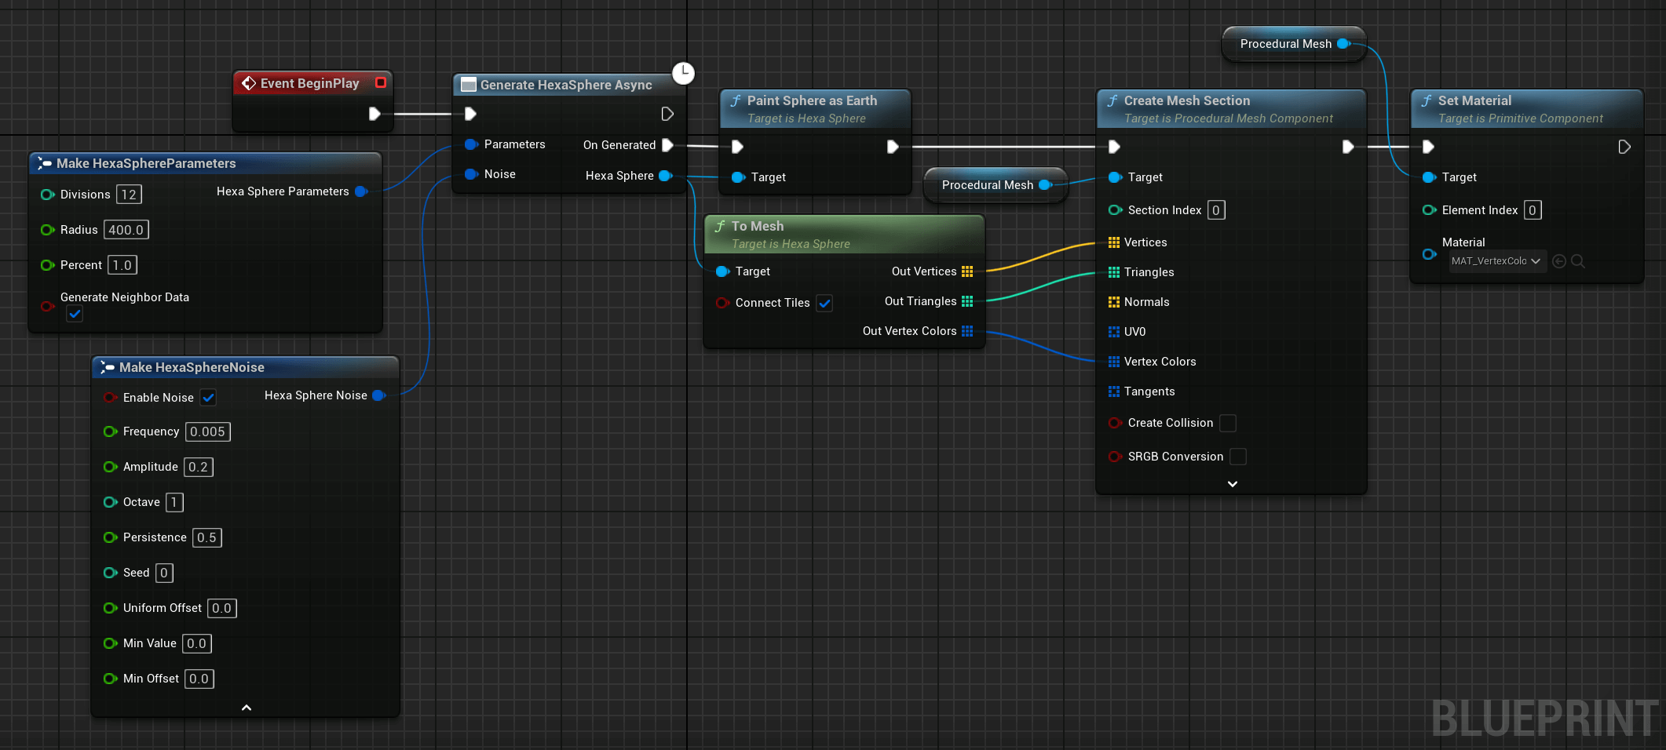The width and height of the screenshot is (1666, 750).
Task: Select the Make HexaSphereParameters node title
Action: coord(146,163)
